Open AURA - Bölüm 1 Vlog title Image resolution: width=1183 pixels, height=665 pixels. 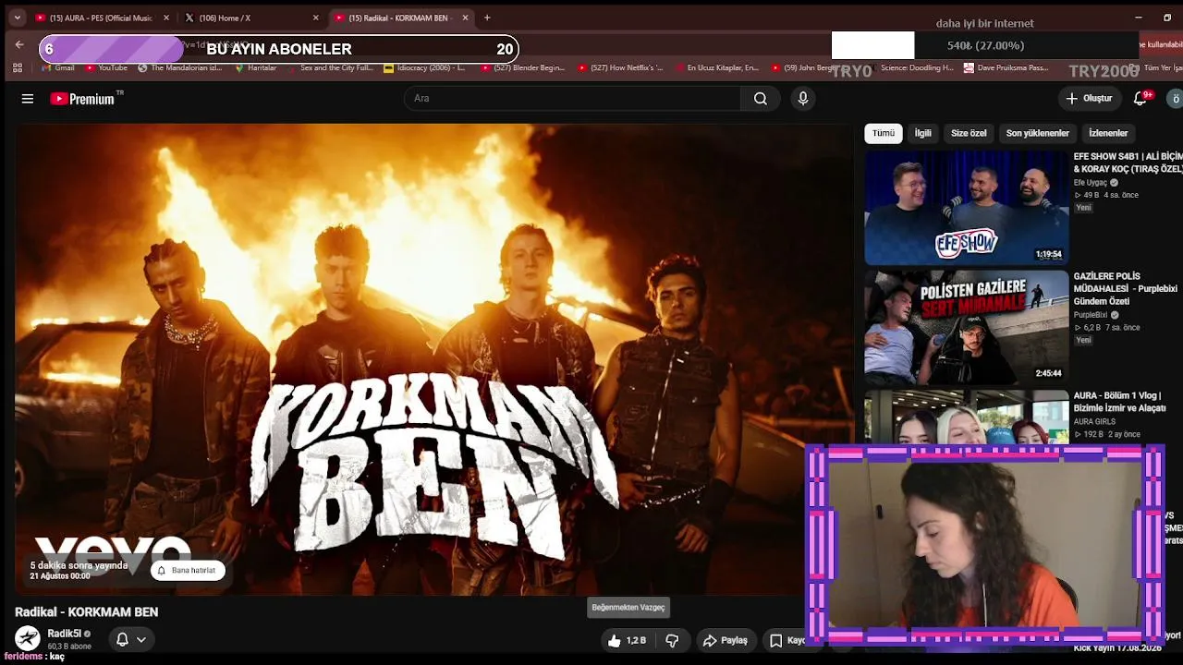1120,402
